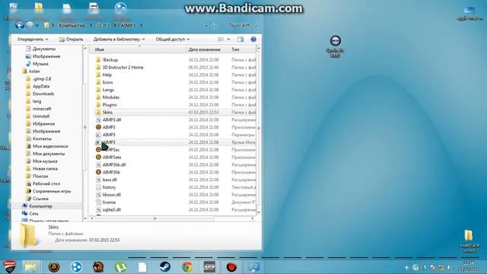487x274 pixels.
Task: Open the Общий доступ menu
Action: [x=173, y=40]
